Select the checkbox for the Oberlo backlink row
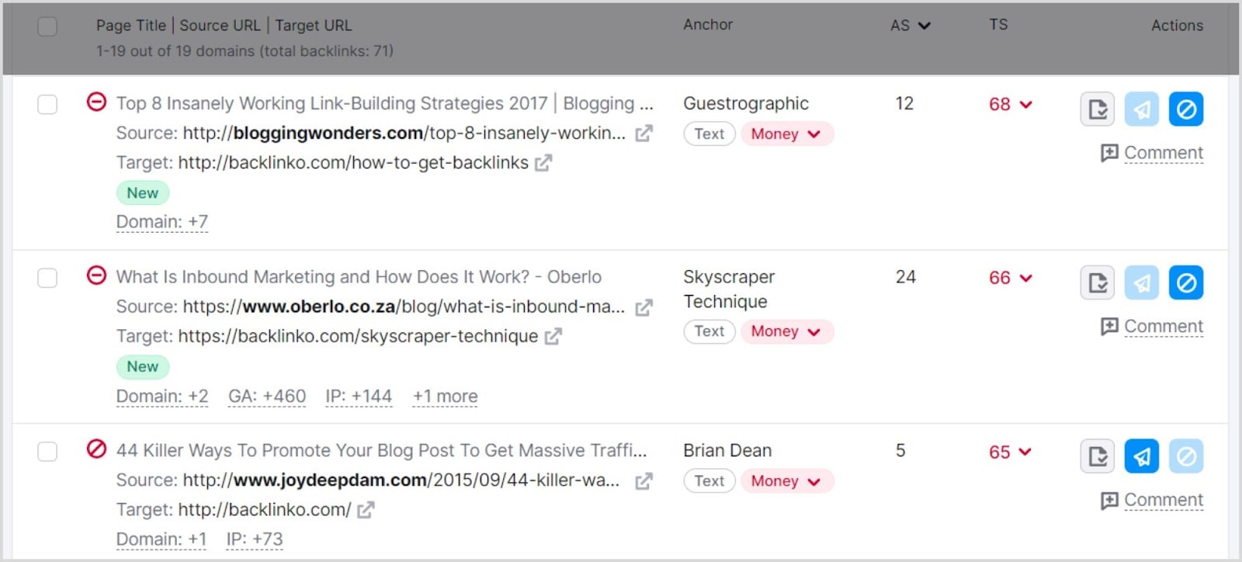 click(47, 278)
